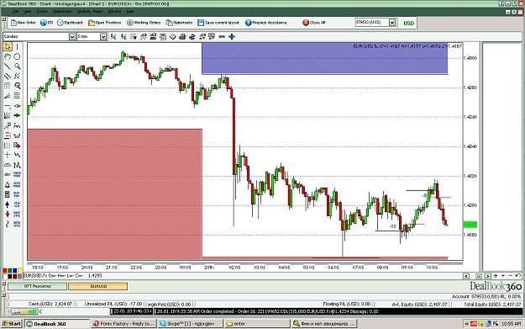Show Working Orders
Image resolution: width=525 pixels, height=329 pixels.
click(144, 23)
